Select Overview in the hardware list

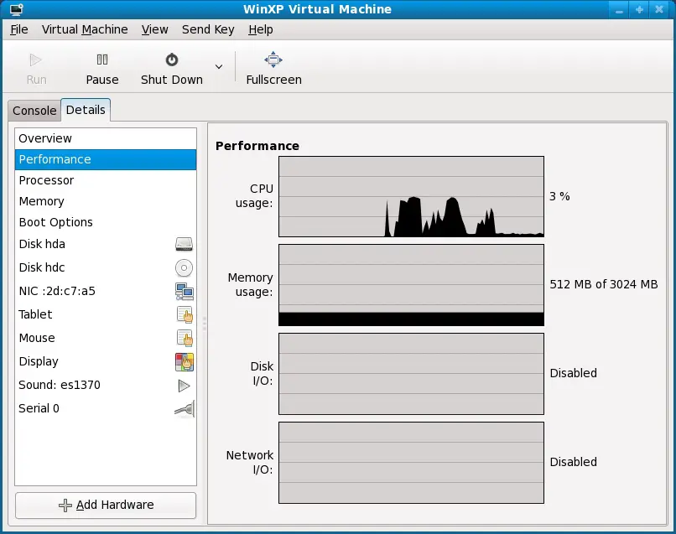tap(106, 138)
